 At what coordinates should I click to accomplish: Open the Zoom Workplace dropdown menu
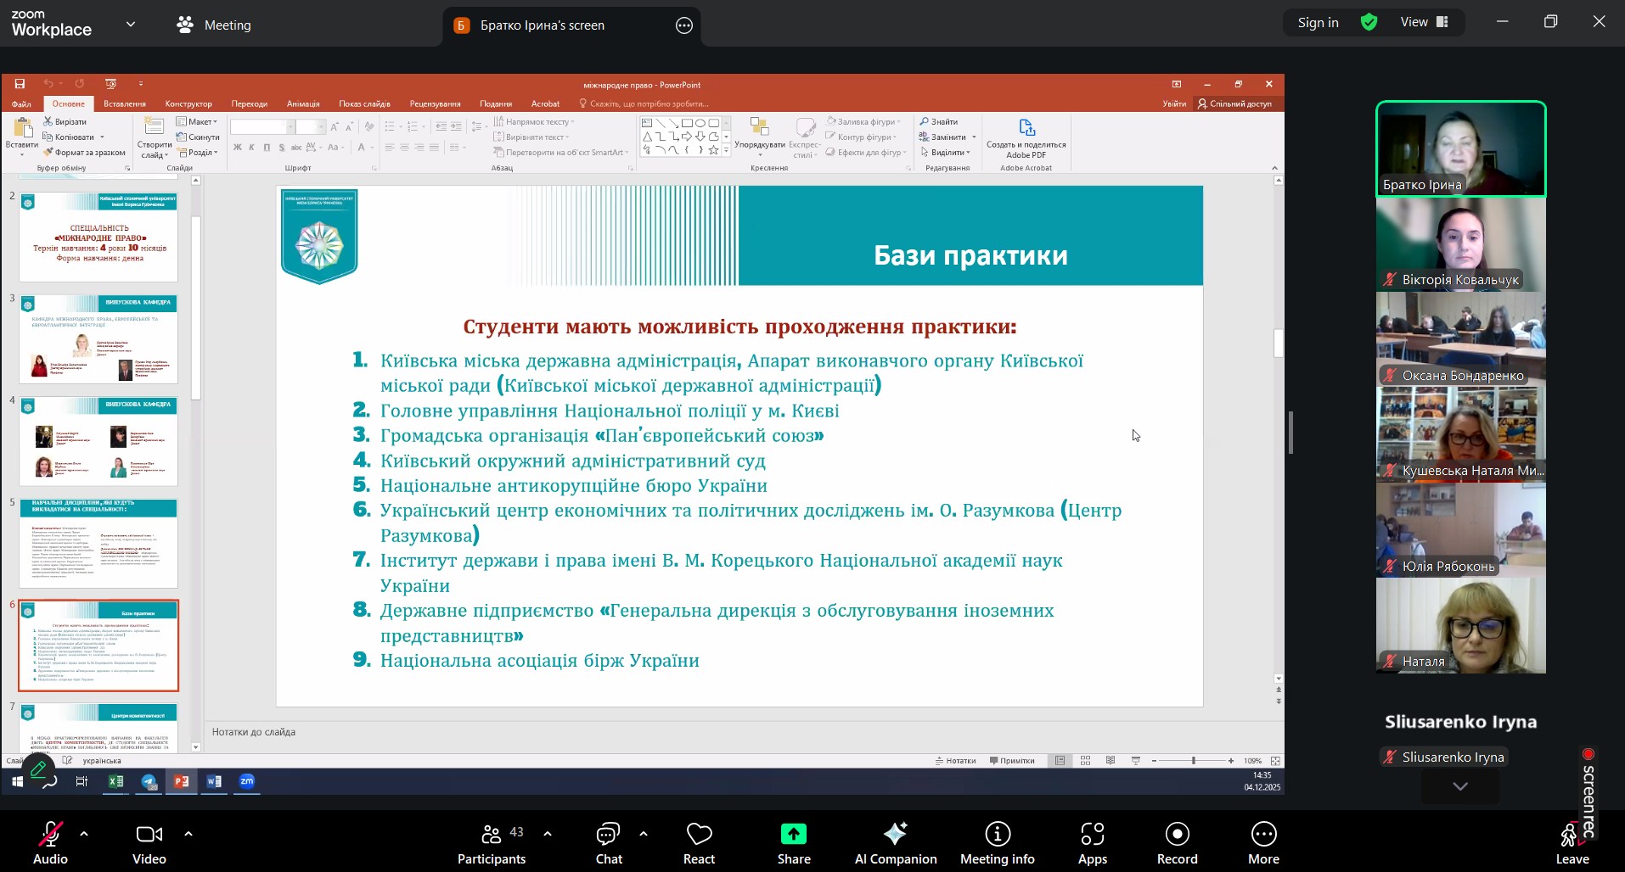[131, 25]
